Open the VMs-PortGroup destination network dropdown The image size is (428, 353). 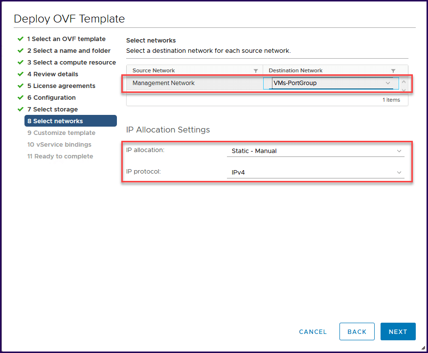tap(331, 83)
